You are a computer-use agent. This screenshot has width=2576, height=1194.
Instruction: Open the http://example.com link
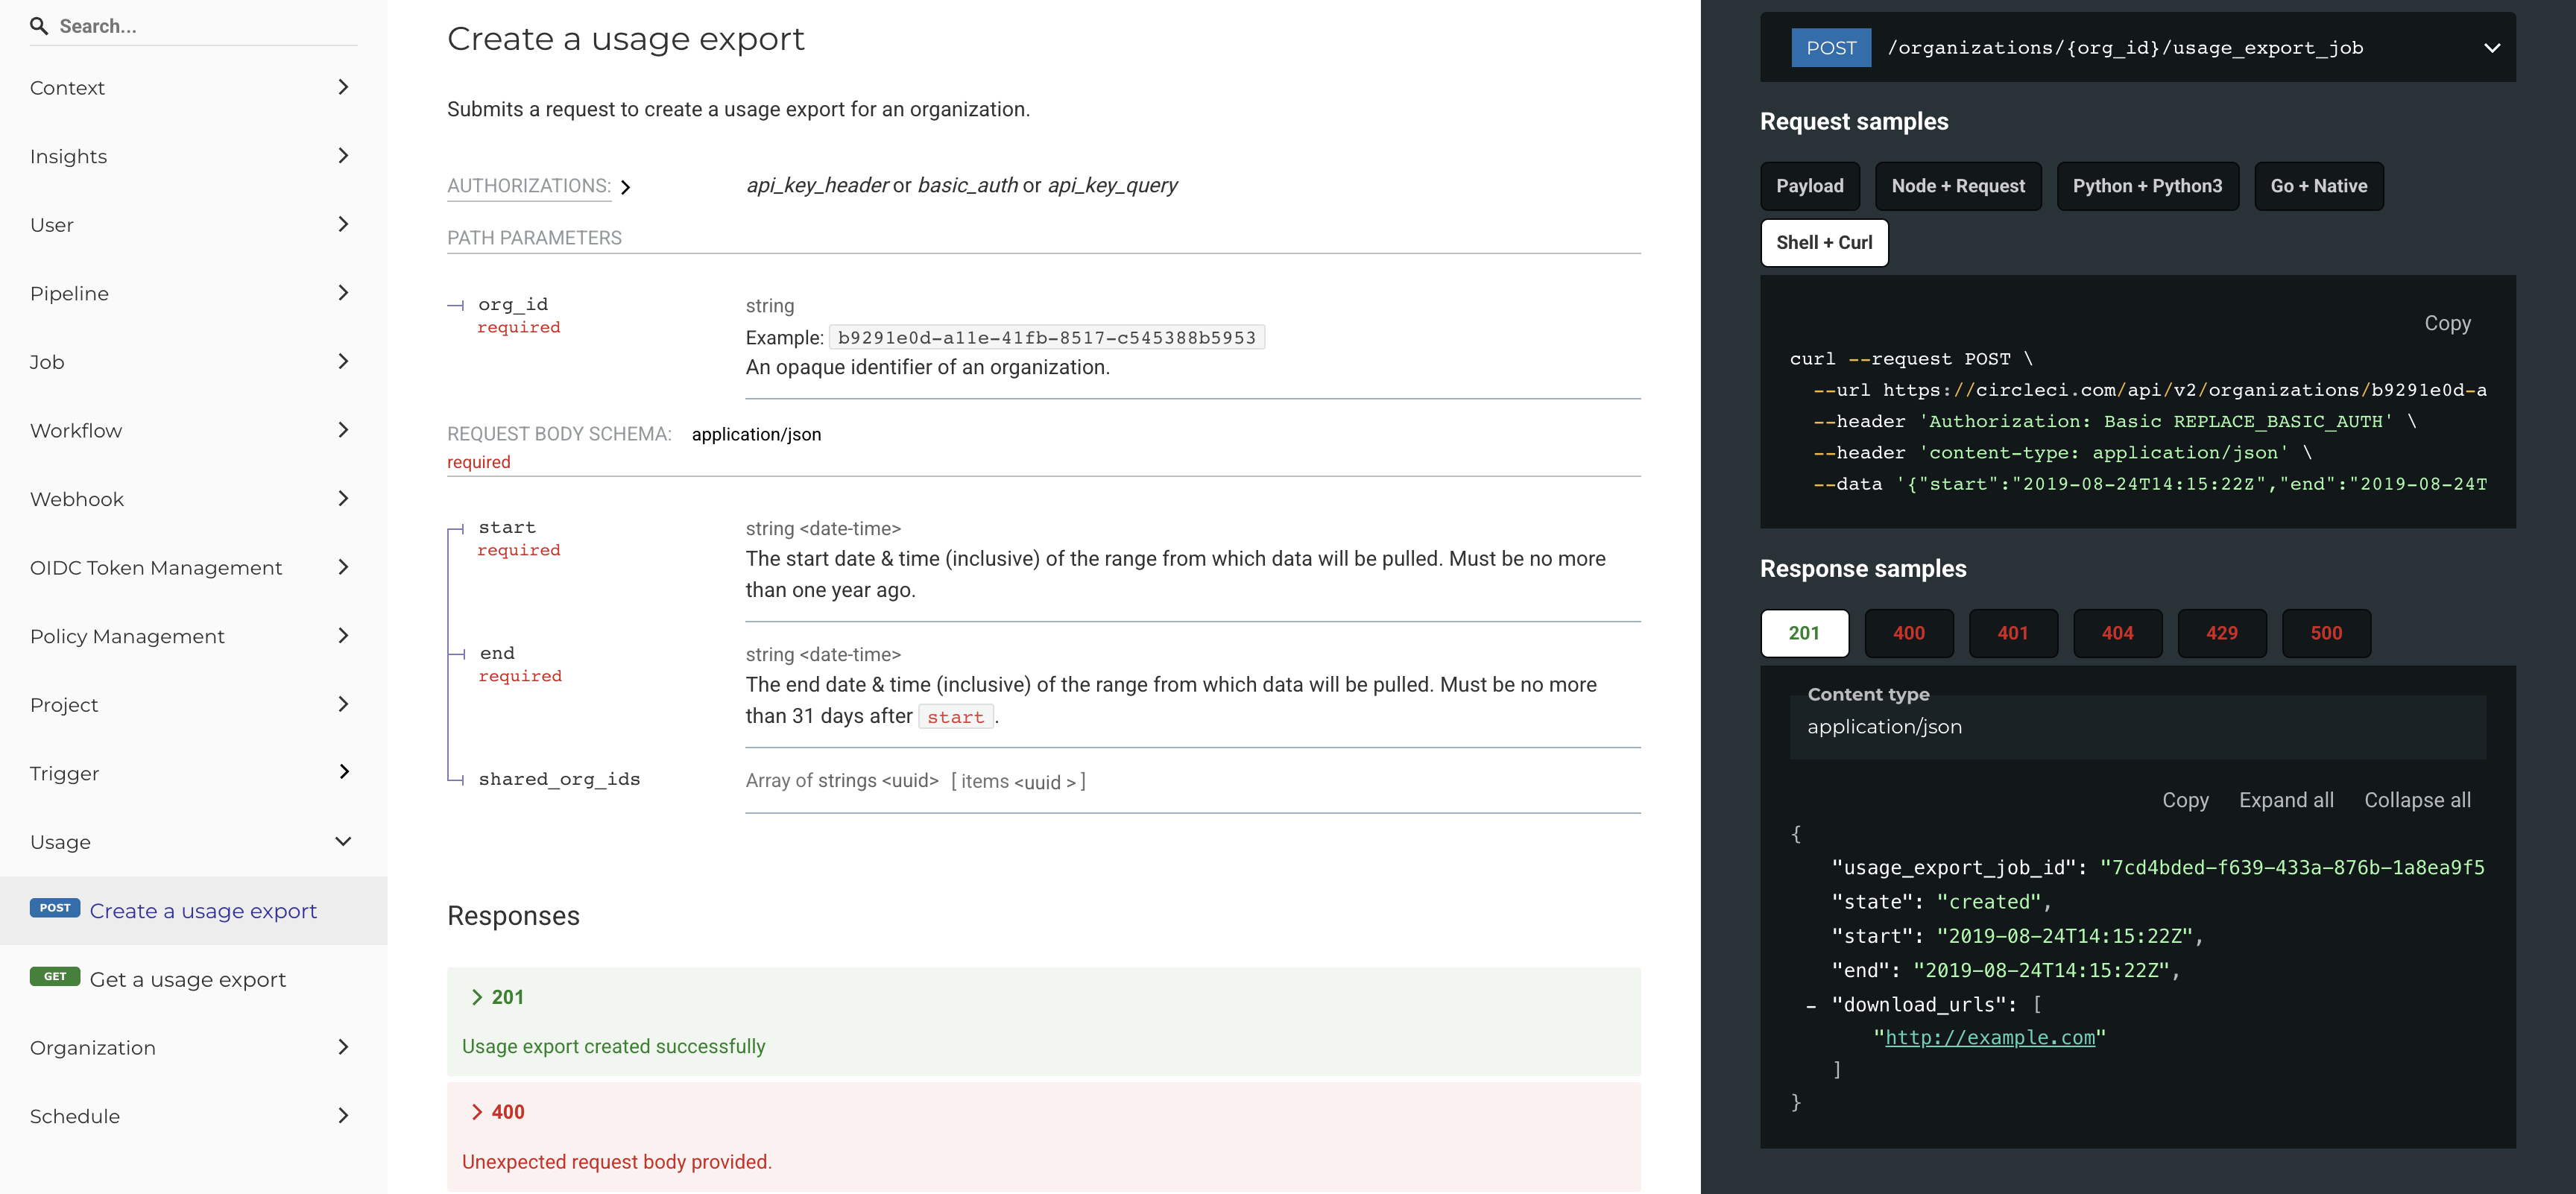click(x=1989, y=1037)
